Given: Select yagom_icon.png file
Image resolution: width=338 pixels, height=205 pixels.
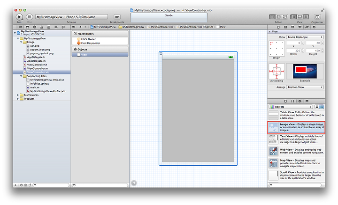Looking at the screenshot, I should [x=40, y=50].
